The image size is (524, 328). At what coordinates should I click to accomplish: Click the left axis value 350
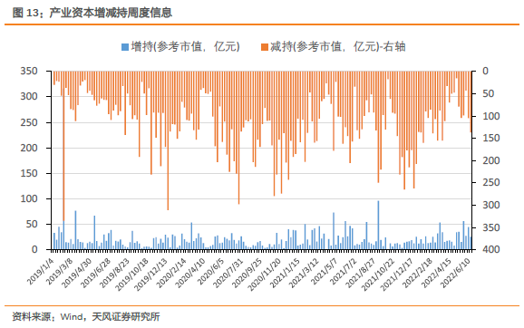point(29,71)
